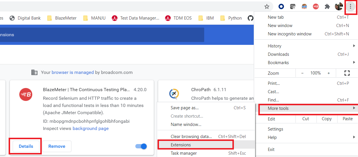Open the Digital Bank bookmark

point(25,18)
